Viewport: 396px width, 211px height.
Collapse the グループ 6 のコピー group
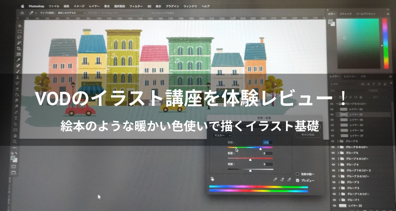tap(337, 104)
